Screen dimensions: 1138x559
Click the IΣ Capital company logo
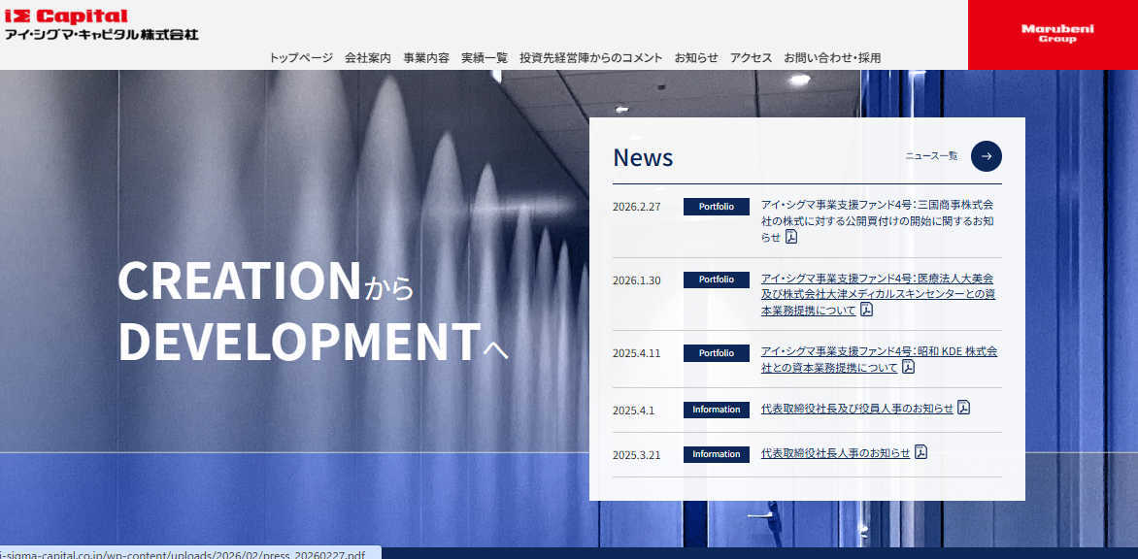click(x=101, y=25)
